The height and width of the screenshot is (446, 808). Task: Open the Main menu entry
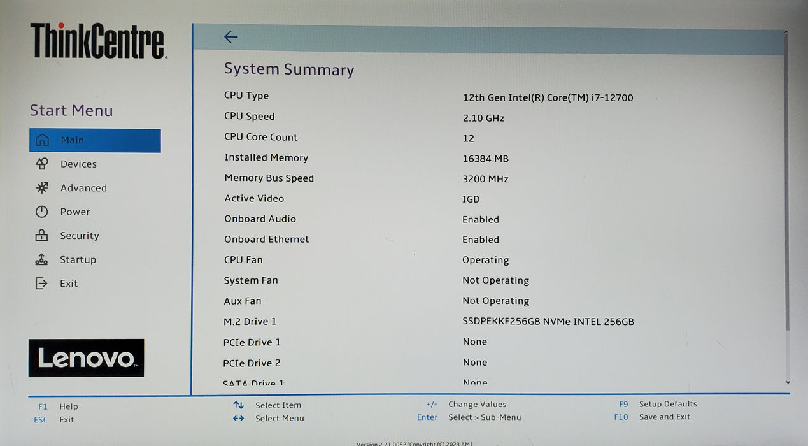pos(95,140)
